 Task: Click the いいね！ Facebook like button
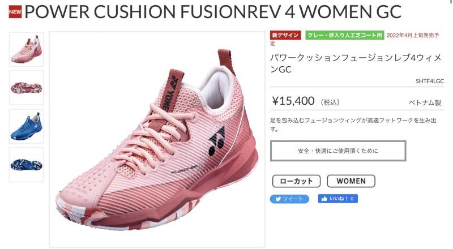tap(338, 199)
